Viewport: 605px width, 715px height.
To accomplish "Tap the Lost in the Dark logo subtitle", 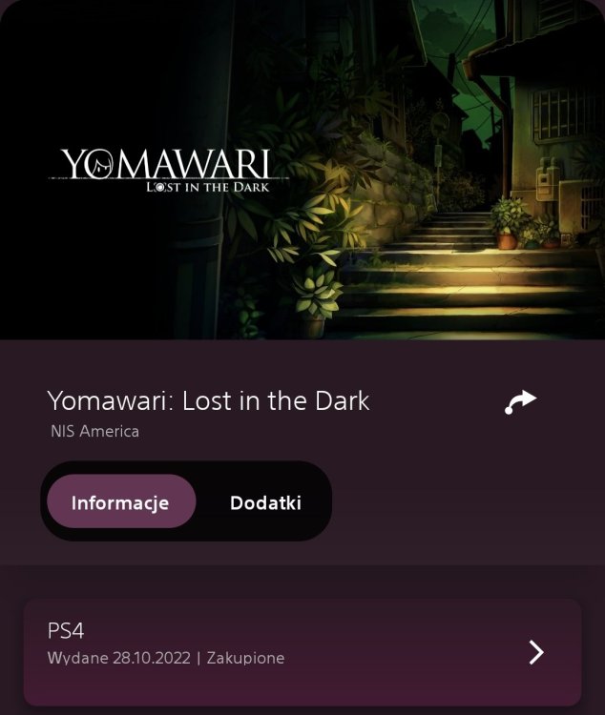I will 208,187.
